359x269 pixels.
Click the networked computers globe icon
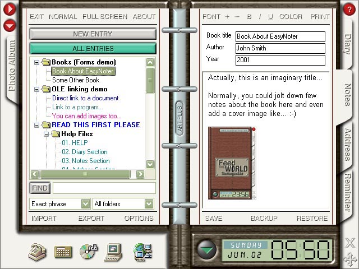coord(142,252)
